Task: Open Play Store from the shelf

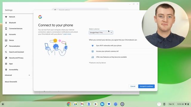Action: click(95, 104)
